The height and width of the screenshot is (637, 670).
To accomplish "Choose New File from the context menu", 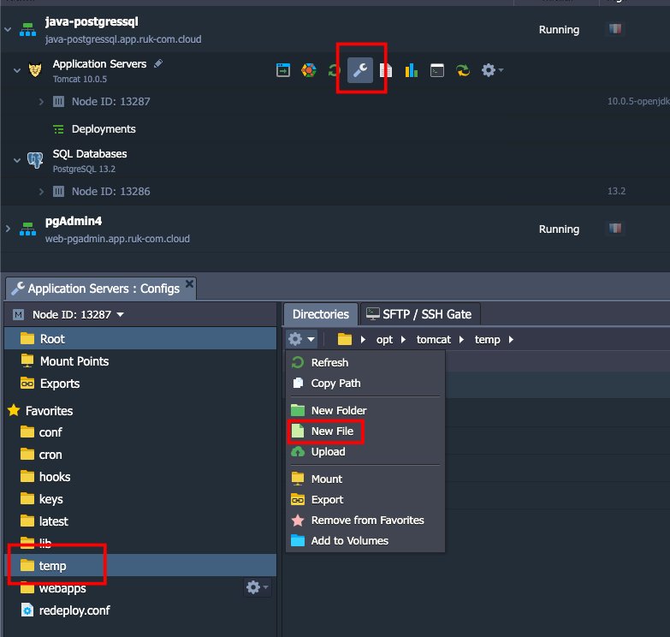I will pyautogui.click(x=365, y=431).
